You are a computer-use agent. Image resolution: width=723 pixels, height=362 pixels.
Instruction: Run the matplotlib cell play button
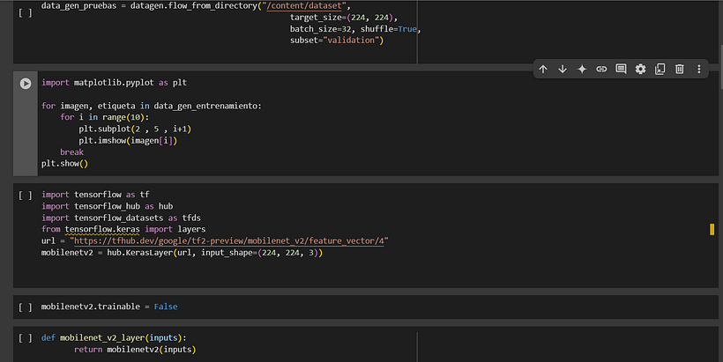click(x=26, y=83)
